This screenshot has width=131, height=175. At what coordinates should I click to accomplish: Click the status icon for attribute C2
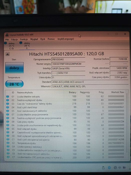click(8, 143)
